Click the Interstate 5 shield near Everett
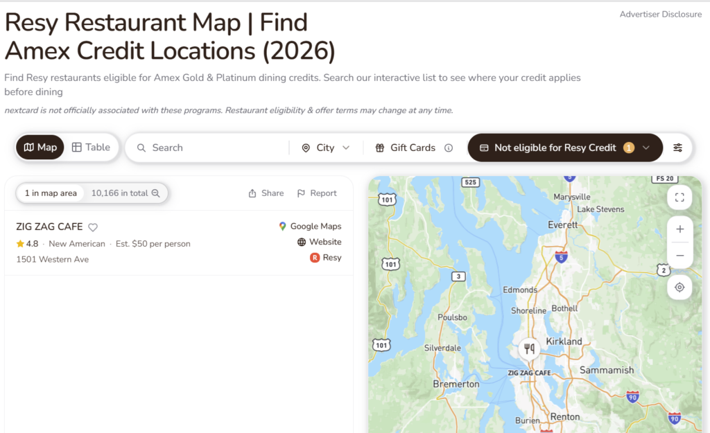710x433 pixels. (x=561, y=257)
